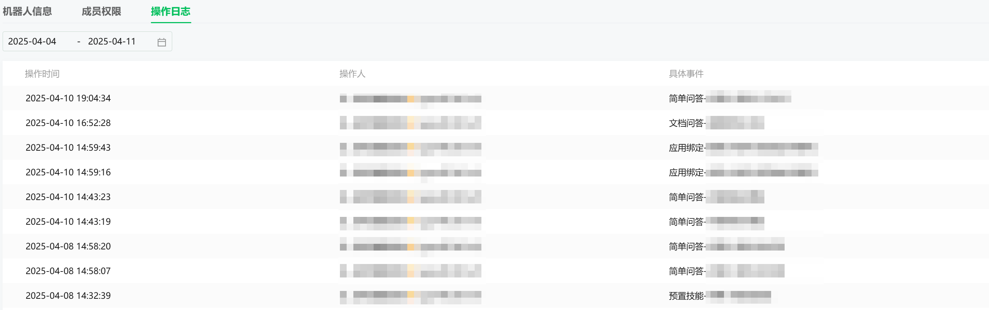Select the log row at 19:04:34
989x310 pixels.
tap(68, 98)
